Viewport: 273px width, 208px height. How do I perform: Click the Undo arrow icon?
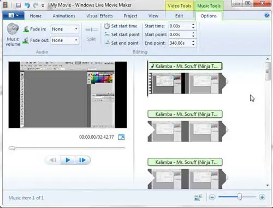pyautogui.click(x=27, y=5)
